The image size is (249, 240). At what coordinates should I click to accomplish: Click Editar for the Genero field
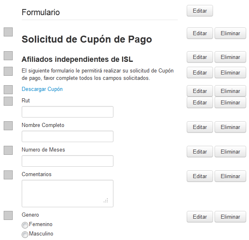(200, 217)
